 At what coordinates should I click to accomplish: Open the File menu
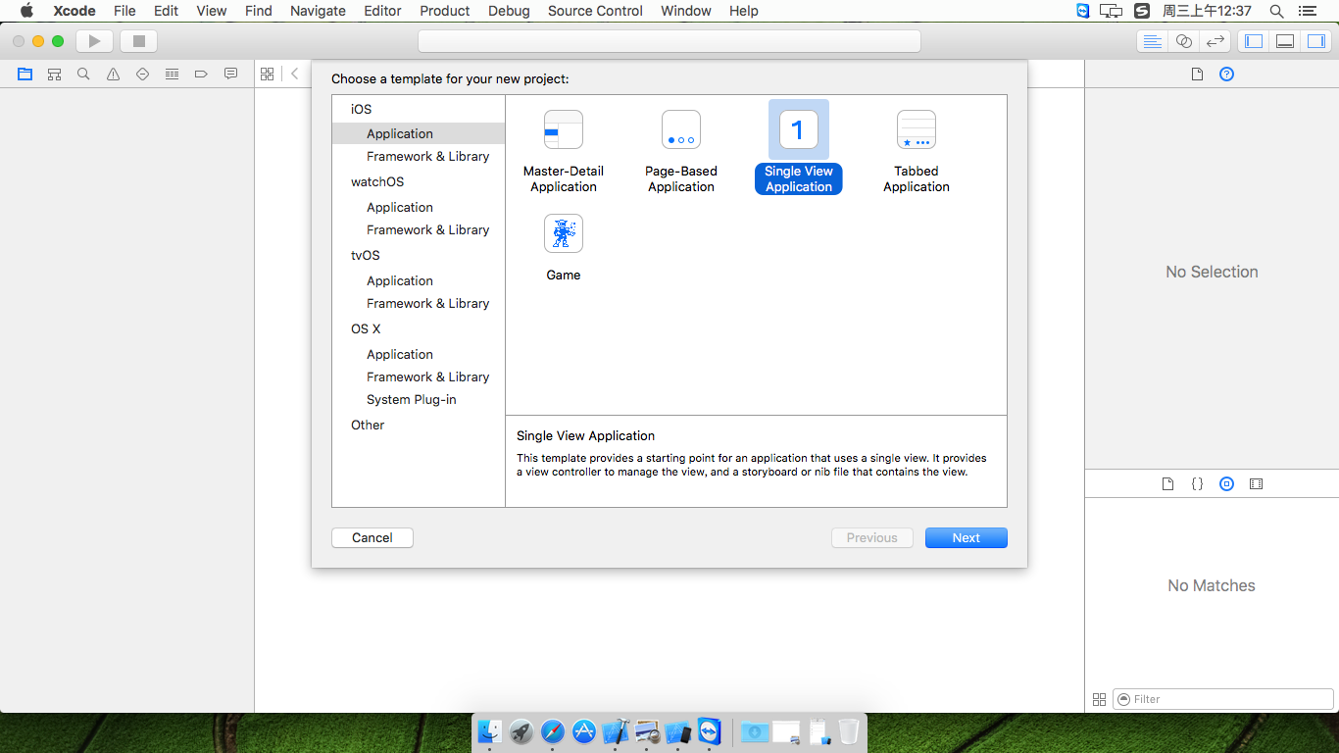(124, 11)
